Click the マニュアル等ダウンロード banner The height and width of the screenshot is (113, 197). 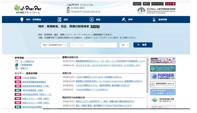pos(163,61)
